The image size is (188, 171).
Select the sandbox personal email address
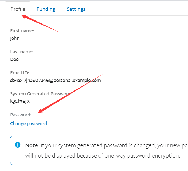(x=55, y=80)
